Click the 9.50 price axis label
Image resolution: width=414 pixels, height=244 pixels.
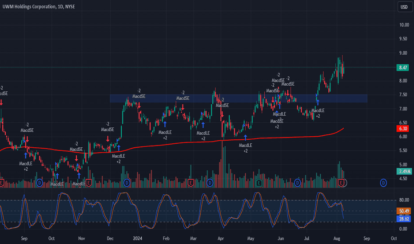(403, 39)
